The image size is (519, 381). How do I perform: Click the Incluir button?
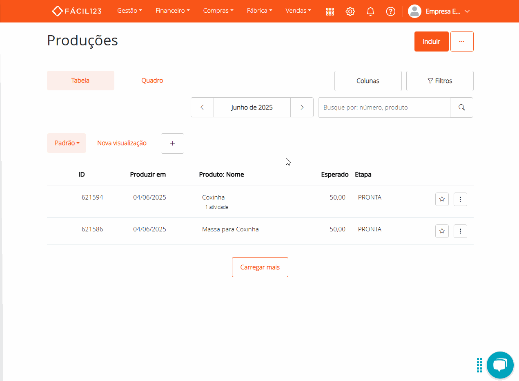(431, 41)
